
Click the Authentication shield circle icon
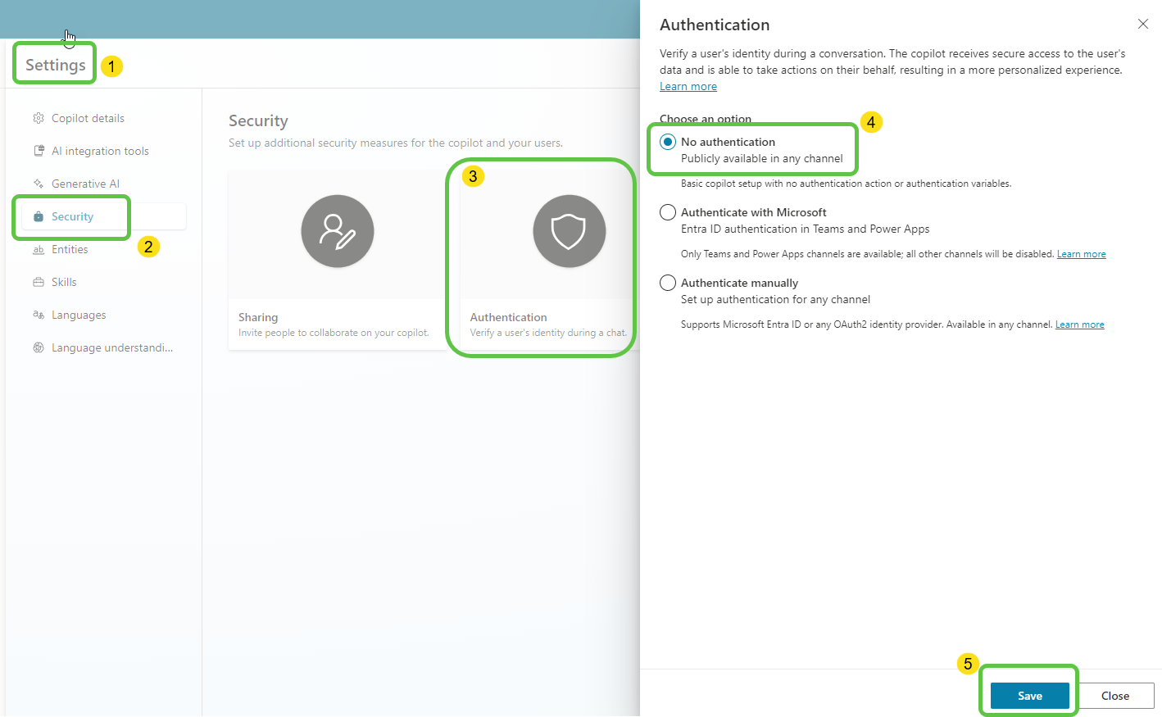point(570,231)
